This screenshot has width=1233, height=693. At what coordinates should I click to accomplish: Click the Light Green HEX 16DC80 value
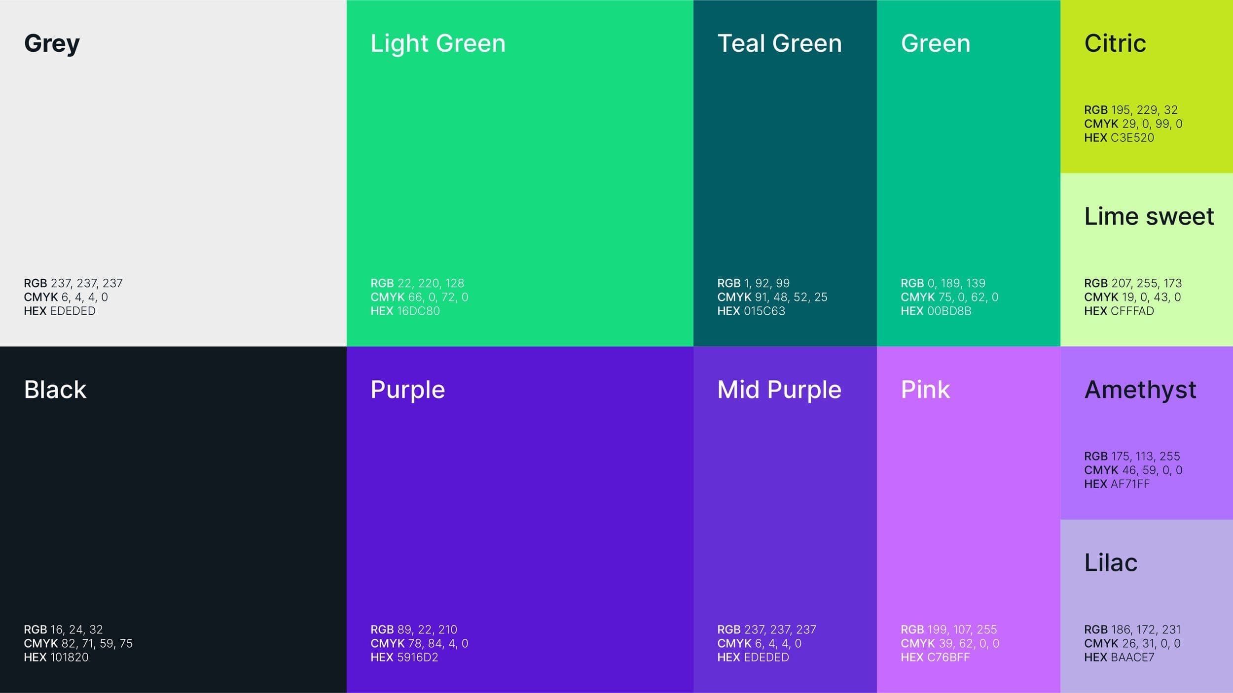(x=405, y=311)
